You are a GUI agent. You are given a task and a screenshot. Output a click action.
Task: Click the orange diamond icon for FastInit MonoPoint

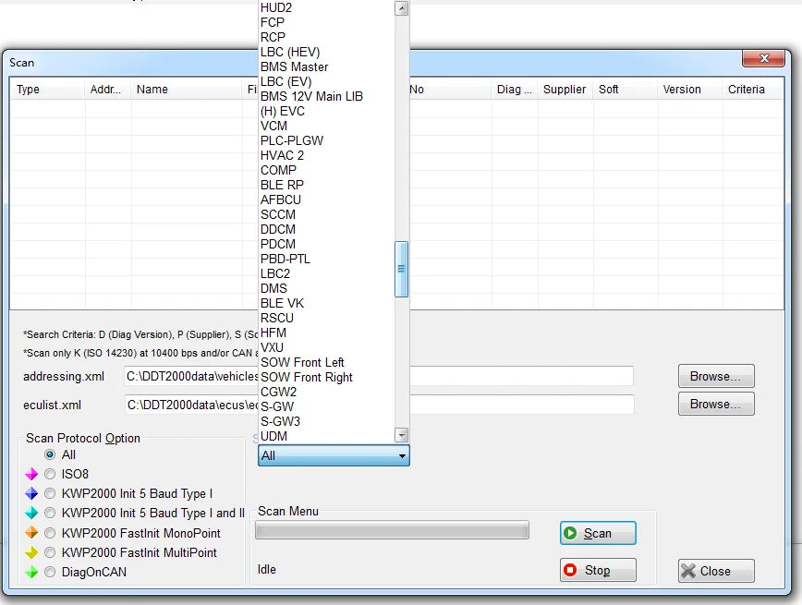tap(31, 533)
